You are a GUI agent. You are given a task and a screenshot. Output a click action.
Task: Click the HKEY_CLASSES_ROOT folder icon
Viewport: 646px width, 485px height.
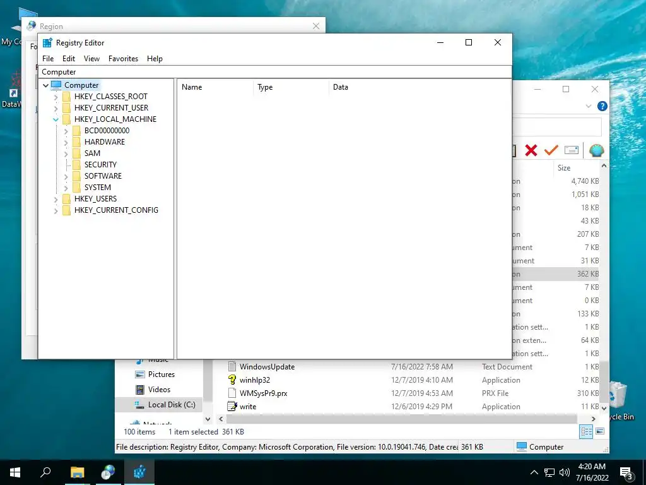tap(66, 97)
